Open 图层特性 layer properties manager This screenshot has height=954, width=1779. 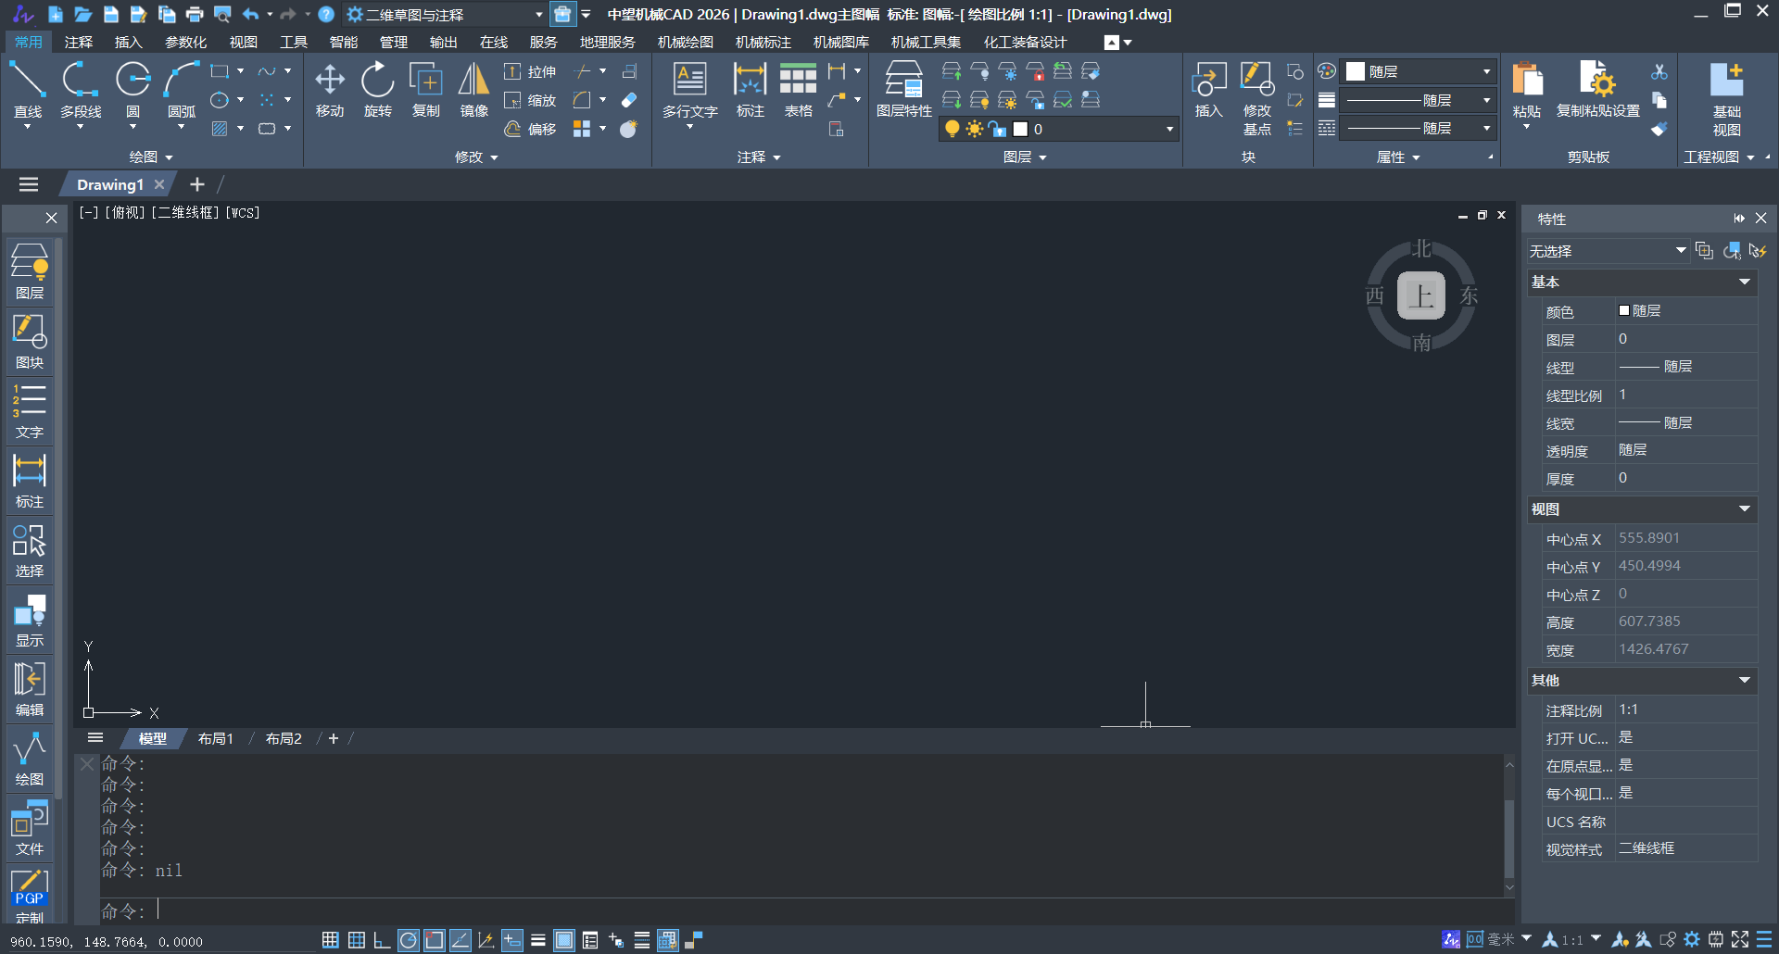tap(903, 91)
